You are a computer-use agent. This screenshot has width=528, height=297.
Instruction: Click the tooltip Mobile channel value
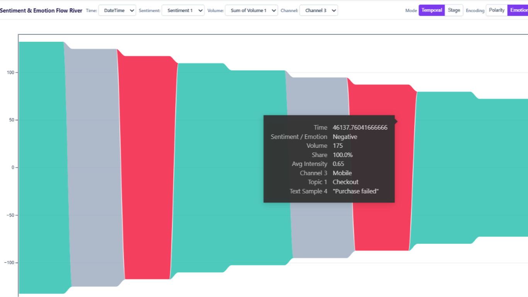[342, 173]
